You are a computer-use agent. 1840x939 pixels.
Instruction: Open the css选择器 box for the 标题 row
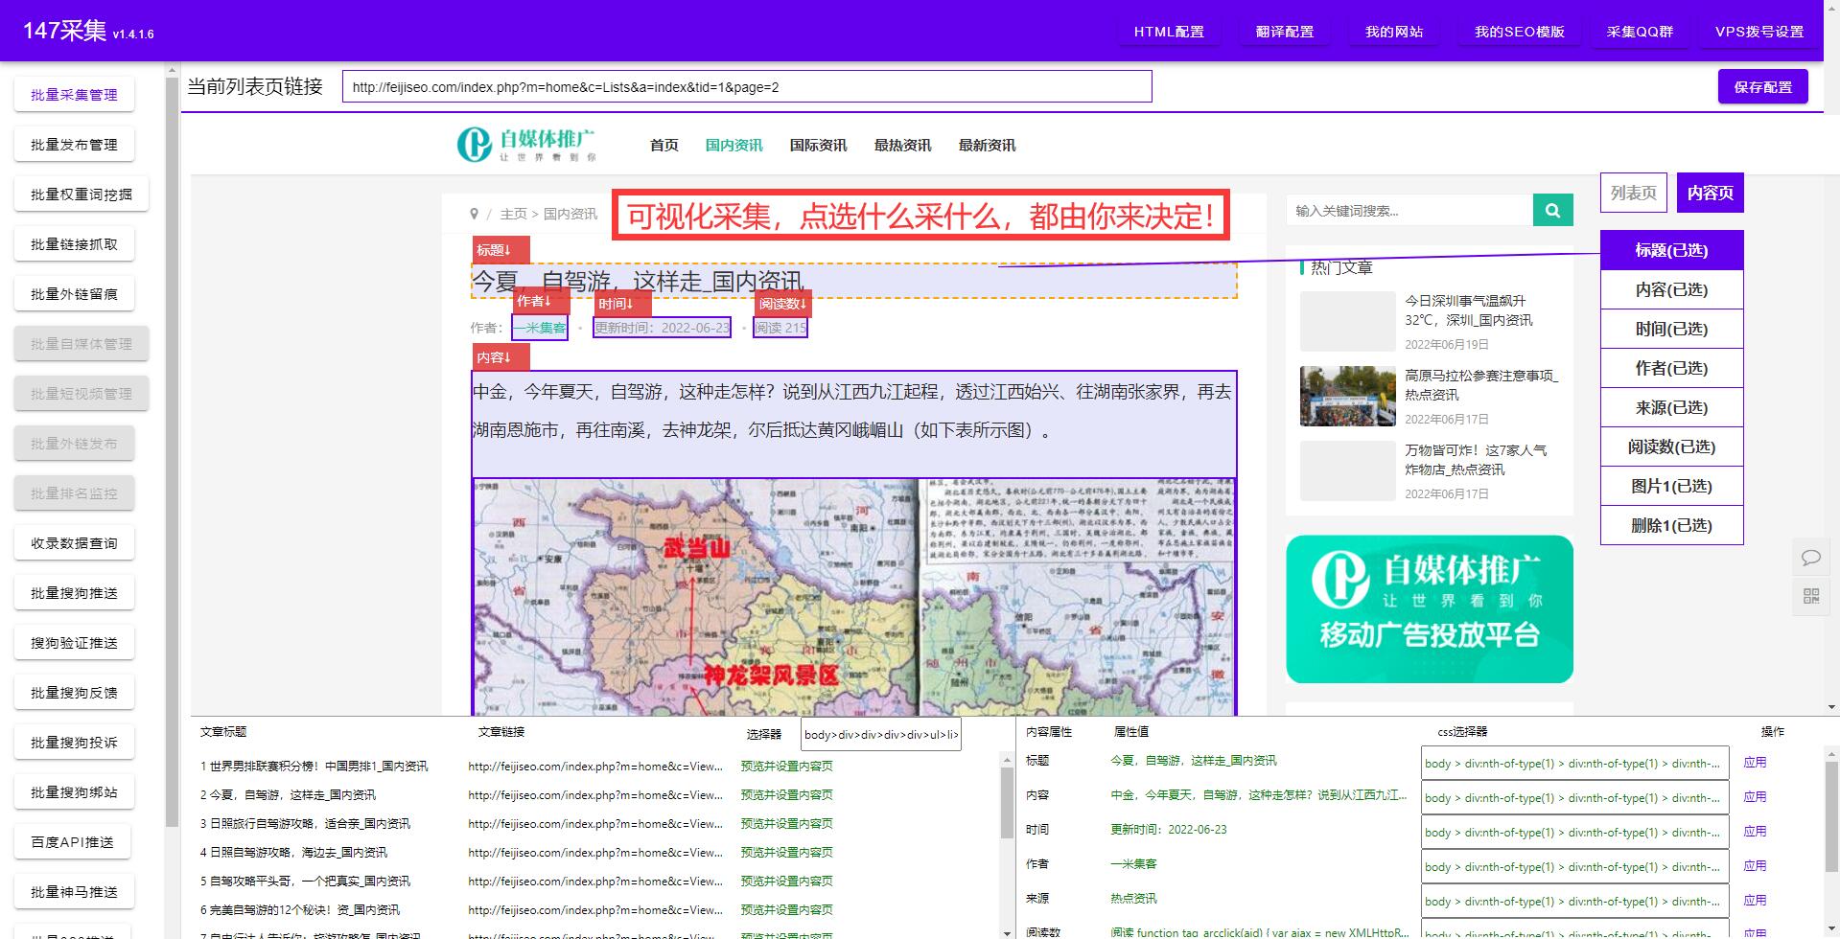pos(1573,762)
